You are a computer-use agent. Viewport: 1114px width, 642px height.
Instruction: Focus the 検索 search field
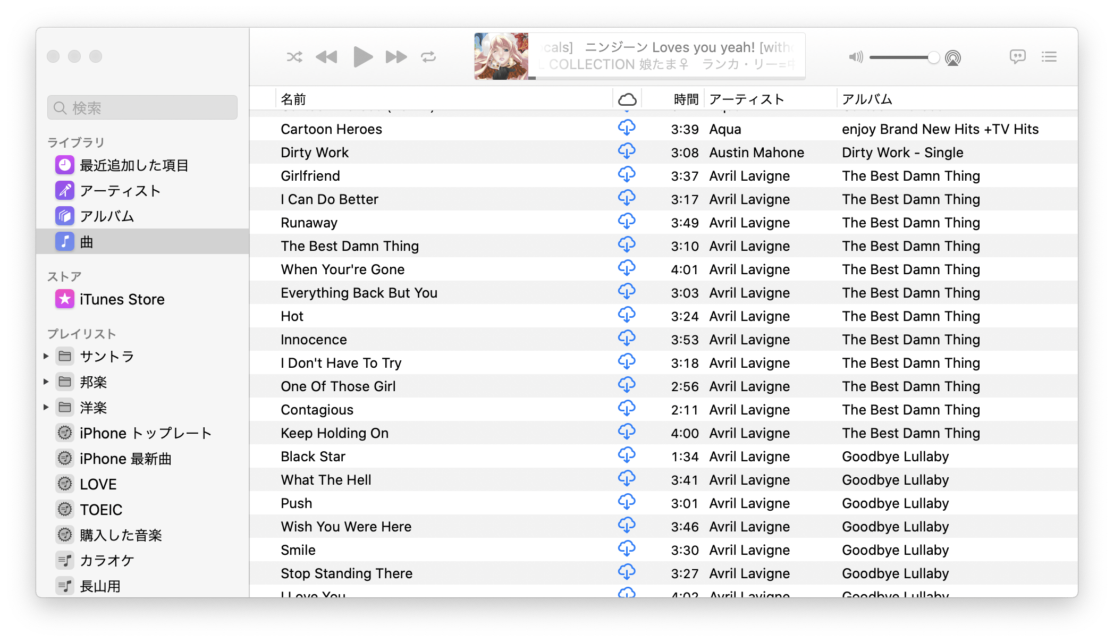142,108
